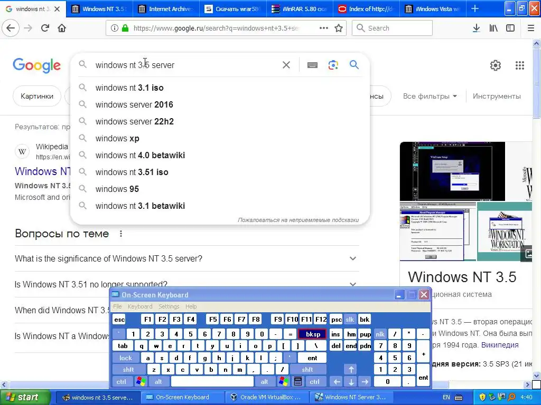Open the Firefox downloads arrow icon
This screenshot has width=541, height=405.
pyautogui.click(x=477, y=28)
